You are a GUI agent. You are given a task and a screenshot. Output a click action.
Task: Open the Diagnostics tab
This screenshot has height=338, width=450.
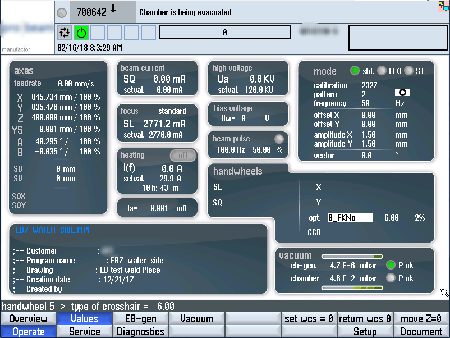pos(140,331)
